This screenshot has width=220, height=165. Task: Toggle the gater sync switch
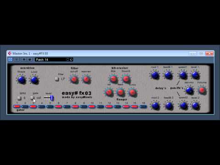19,98
